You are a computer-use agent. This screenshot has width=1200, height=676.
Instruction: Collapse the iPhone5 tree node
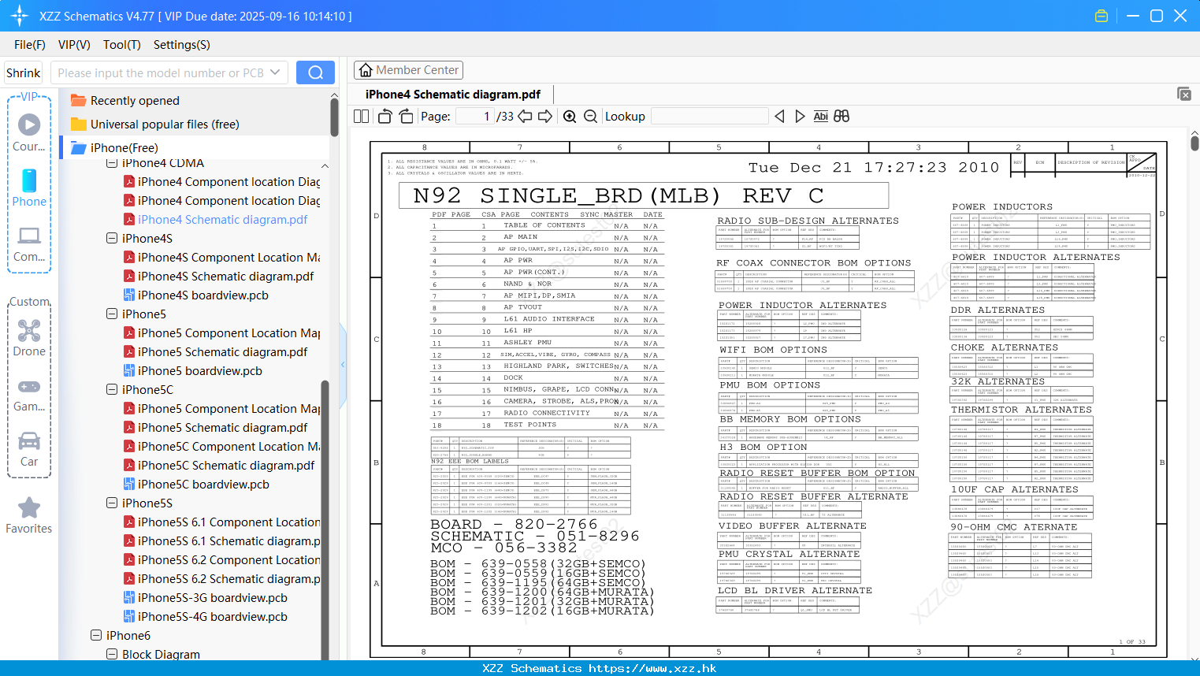click(112, 314)
